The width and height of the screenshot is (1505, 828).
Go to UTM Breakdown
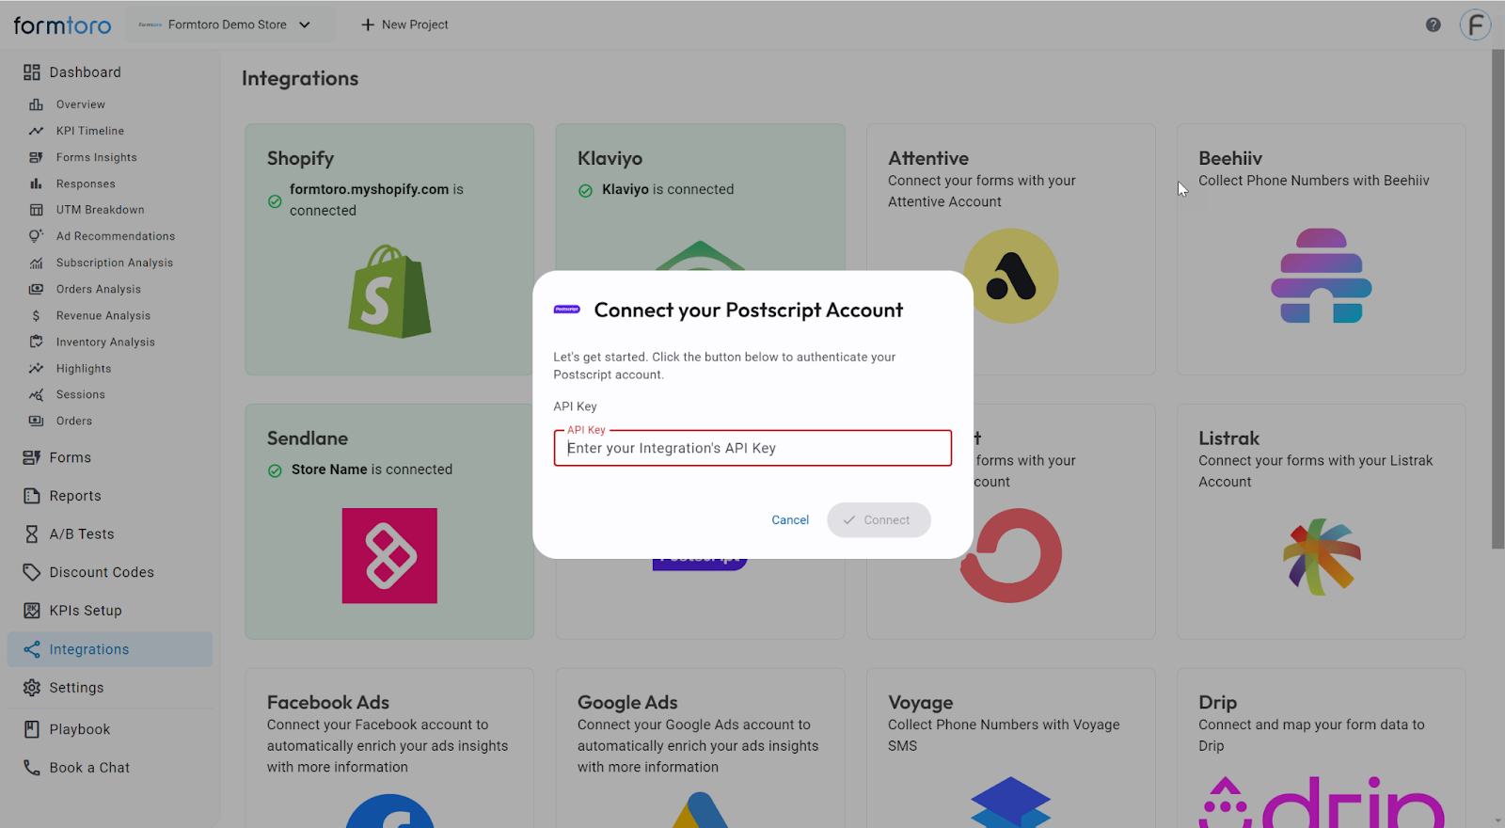(101, 210)
